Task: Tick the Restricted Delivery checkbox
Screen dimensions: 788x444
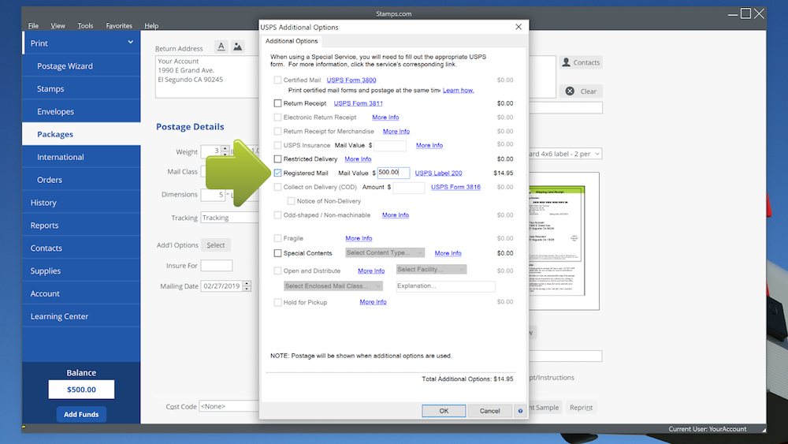Action: (277, 159)
